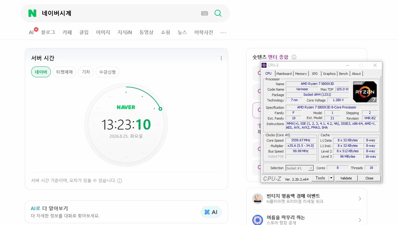Open the Tools dropdown arrow in CPU-Z
398x225 pixels.
[331, 178]
